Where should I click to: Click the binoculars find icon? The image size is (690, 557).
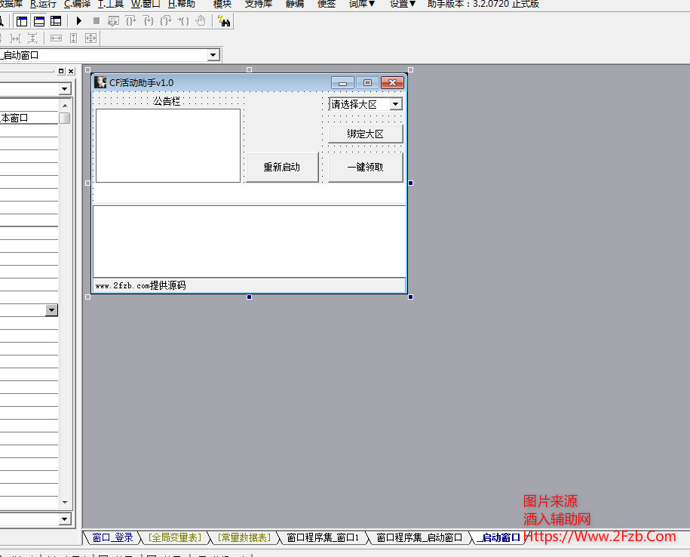pyautogui.click(x=224, y=21)
